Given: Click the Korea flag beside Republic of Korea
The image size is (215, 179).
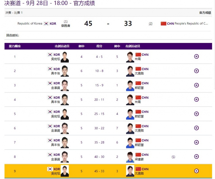Looking at the screenshot, I should 46,24.
